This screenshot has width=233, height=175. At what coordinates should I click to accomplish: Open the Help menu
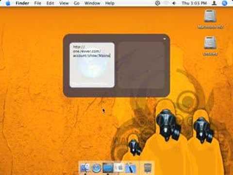pyautogui.click(x=110, y=3)
